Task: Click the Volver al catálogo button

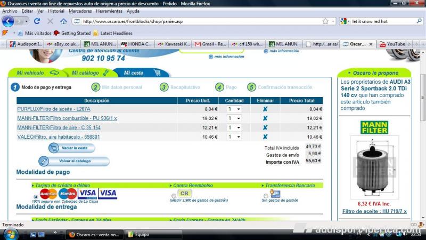Action: click(x=74, y=161)
